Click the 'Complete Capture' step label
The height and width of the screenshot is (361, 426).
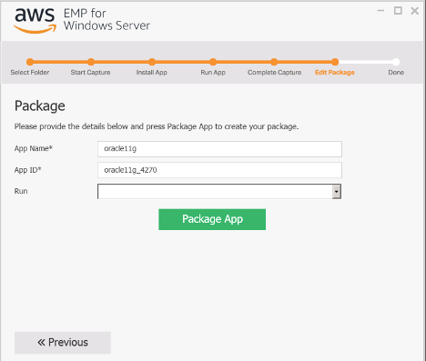click(x=274, y=73)
